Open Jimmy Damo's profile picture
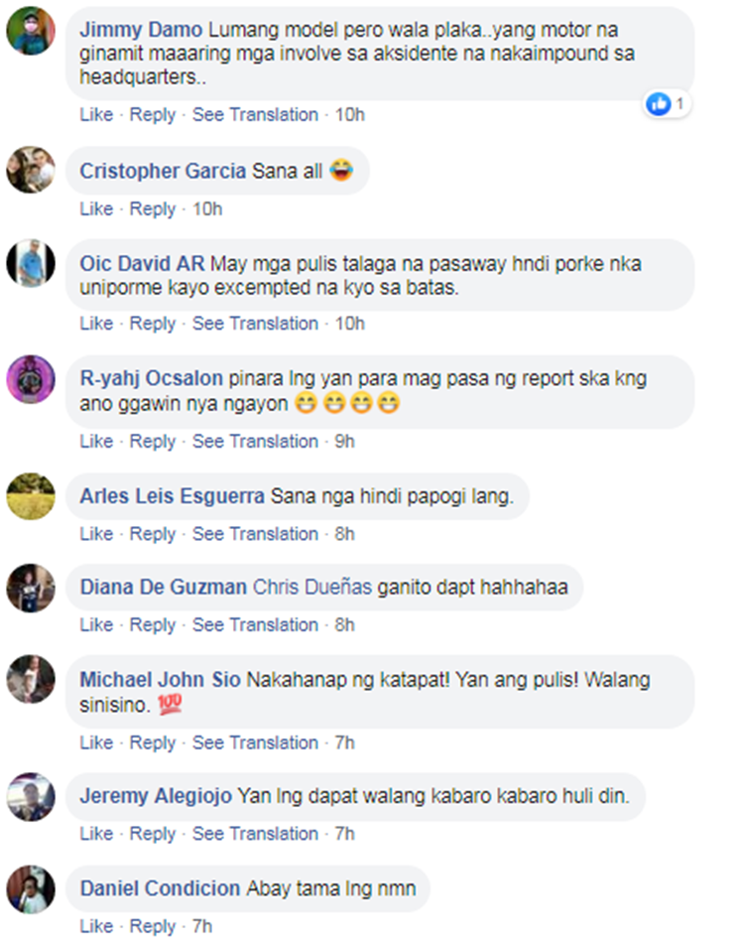Screen dimensions: 744x938 (31, 31)
